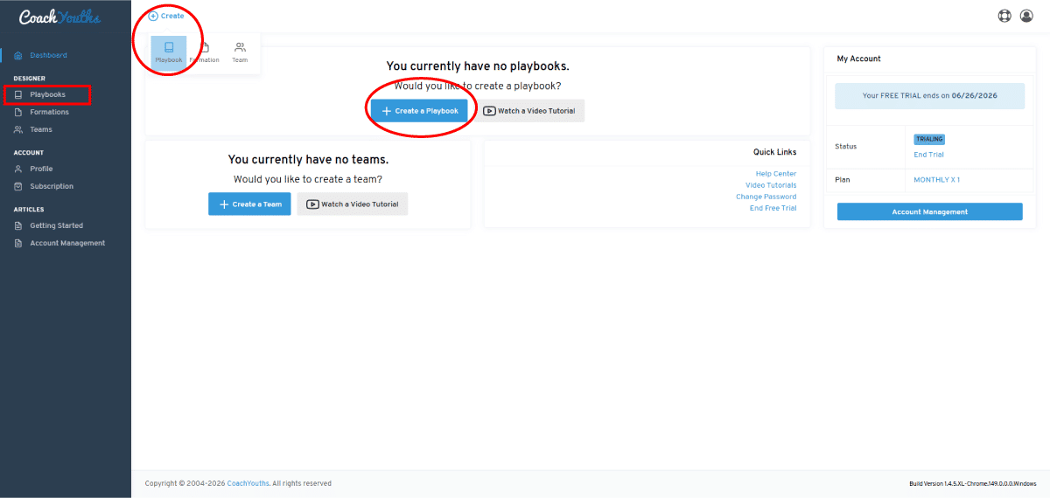Click the free trial end date banner
This screenshot has width=1050, height=498.
(930, 96)
